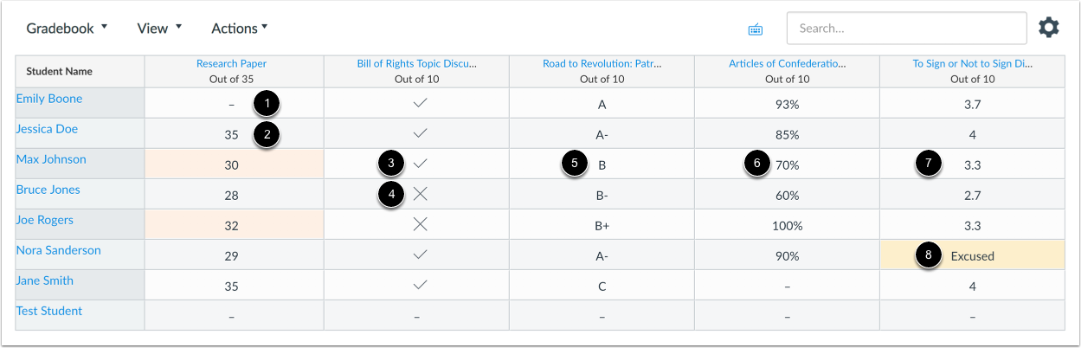
Task: Expand the Gradebook dropdown menu
Action: point(67,28)
